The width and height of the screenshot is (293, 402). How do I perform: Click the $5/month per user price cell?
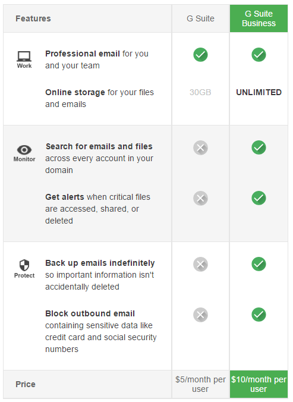(x=200, y=384)
